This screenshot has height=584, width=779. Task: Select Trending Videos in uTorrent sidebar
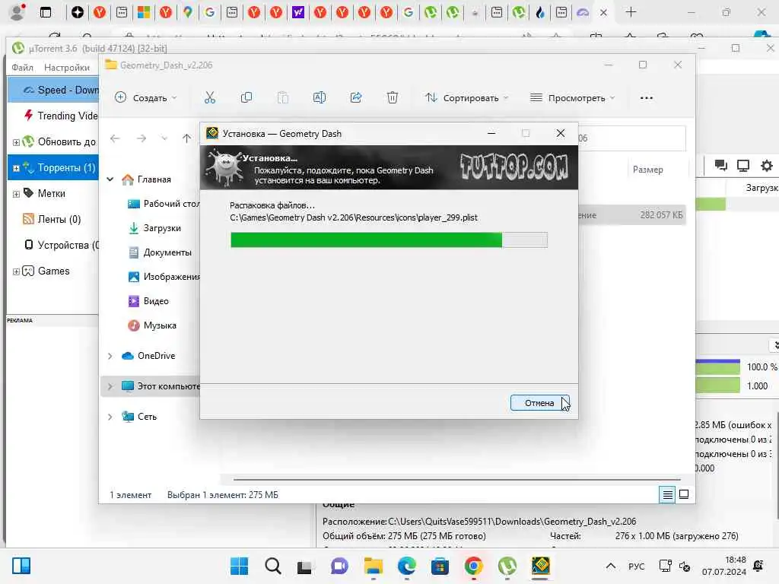click(61, 116)
